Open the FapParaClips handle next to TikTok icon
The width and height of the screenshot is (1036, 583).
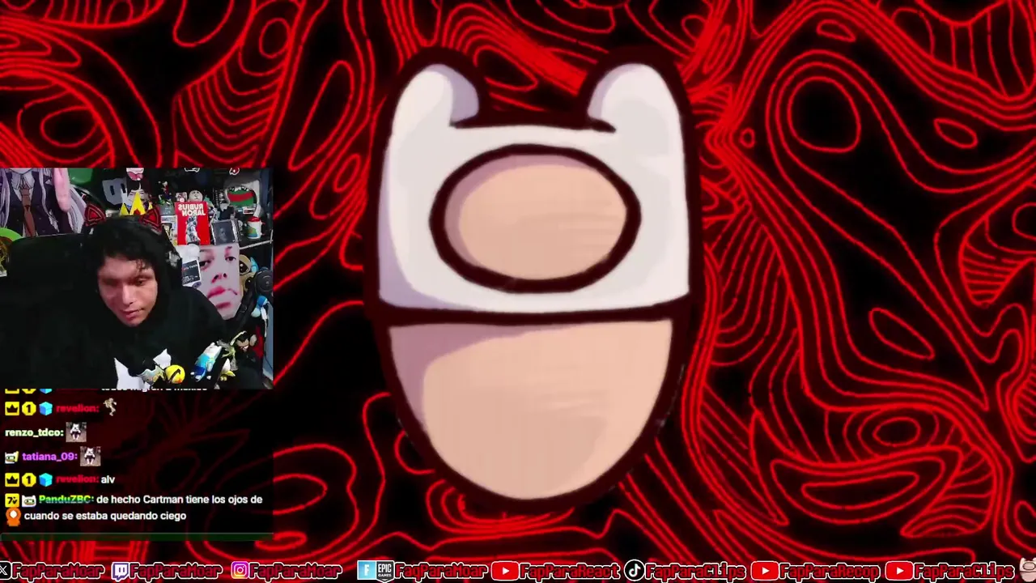coord(694,571)
